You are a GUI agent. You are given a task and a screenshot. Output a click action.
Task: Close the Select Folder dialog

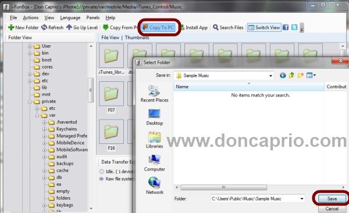pyautogui.click(x=340, y=61)
